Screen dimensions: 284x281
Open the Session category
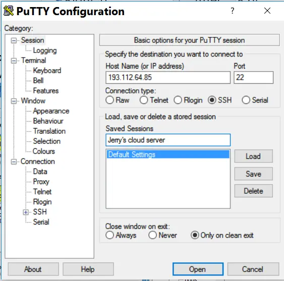coord(33,40)
